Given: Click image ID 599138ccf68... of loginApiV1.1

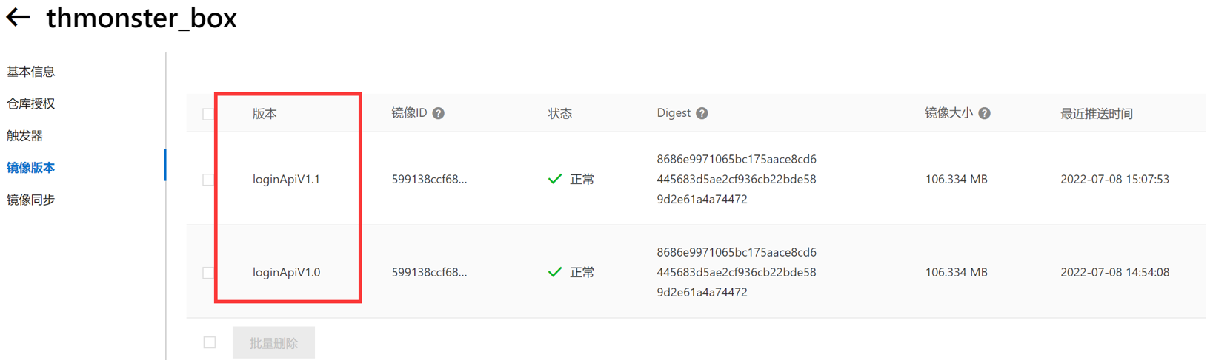Looking at the screenshot, I should [429, 179].
